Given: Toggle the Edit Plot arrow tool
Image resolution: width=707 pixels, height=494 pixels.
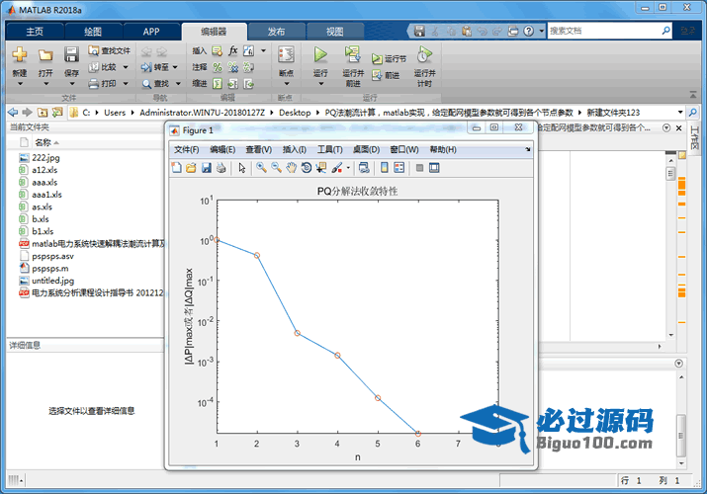Looking at the screenshot, I should pyautogui.click(x=242, y=168).
